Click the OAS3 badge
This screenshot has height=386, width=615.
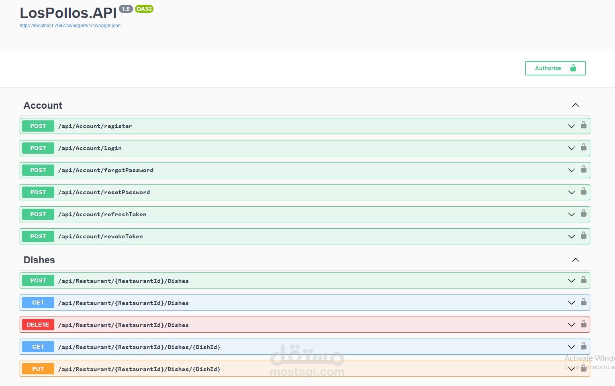click(x=144, y=8)
